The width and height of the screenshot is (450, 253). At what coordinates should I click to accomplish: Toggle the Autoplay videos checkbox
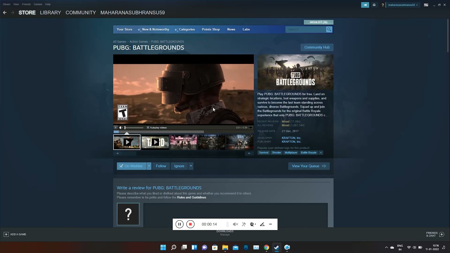[148, 128]
